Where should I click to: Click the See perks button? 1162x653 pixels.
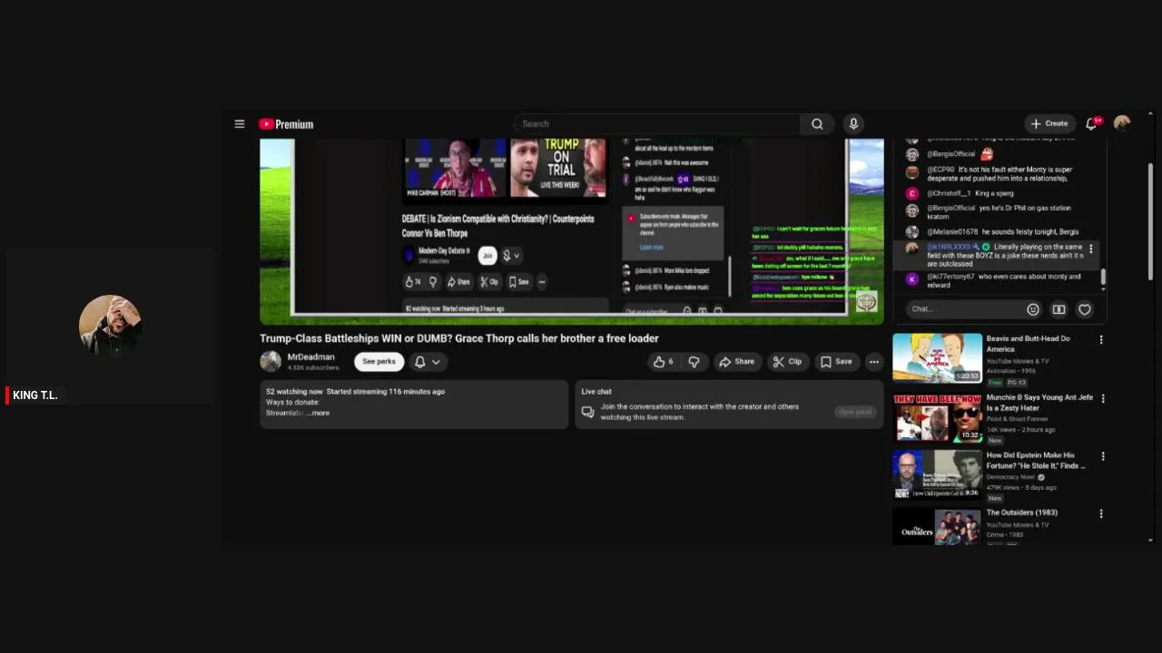(x=379, y=362)
